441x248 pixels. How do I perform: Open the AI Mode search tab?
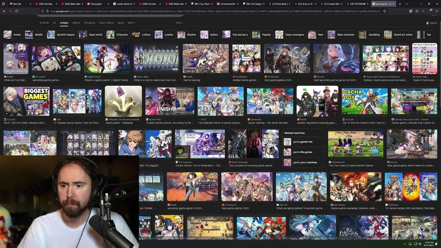(x=44, y=23)
